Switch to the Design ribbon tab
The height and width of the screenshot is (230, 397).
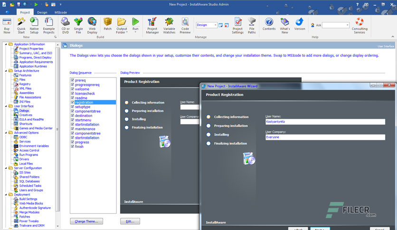[42, 12]
